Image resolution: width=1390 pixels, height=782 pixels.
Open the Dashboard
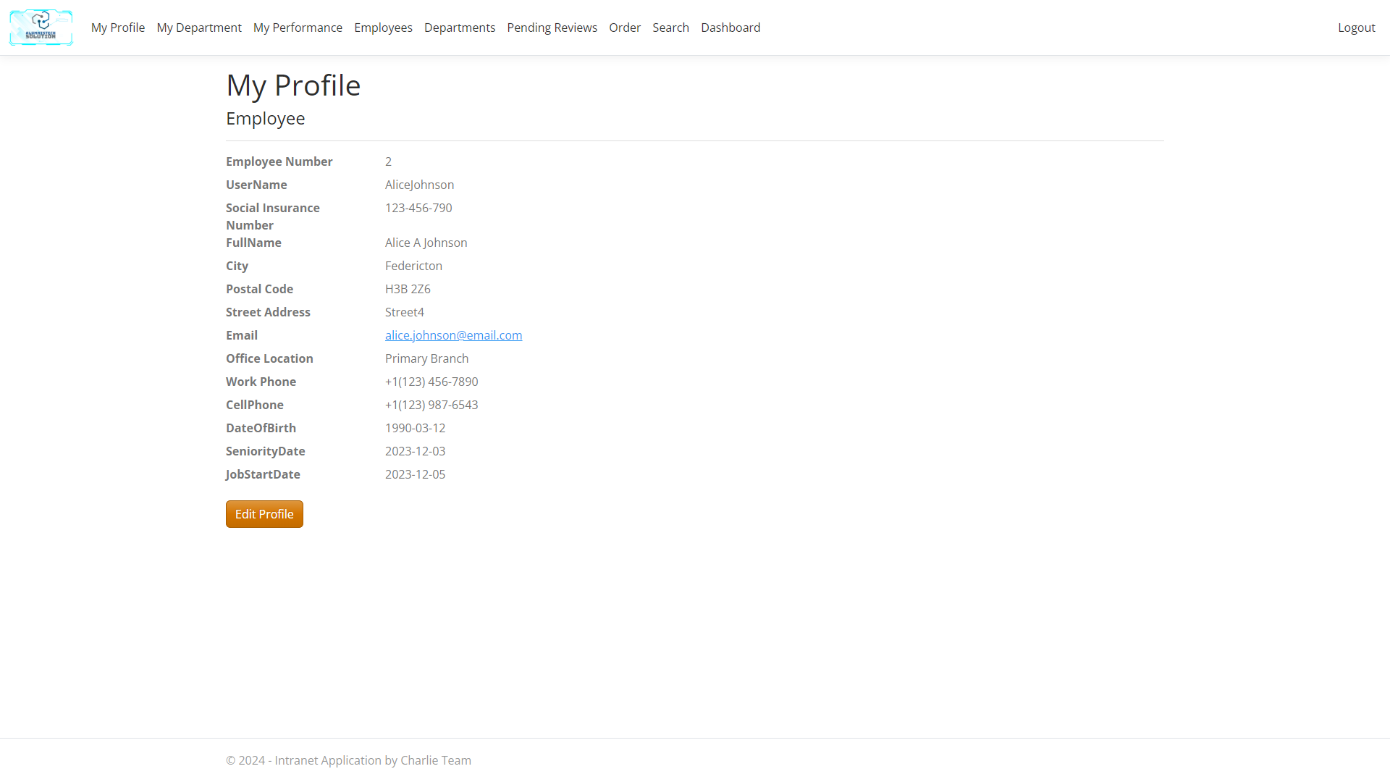pos(730,28)
